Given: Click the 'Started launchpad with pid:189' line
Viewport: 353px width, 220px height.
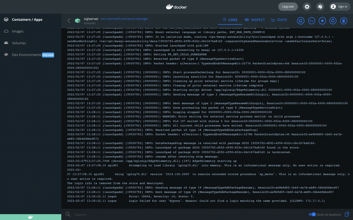Looking at the screenshot, I should click(138, 46).
